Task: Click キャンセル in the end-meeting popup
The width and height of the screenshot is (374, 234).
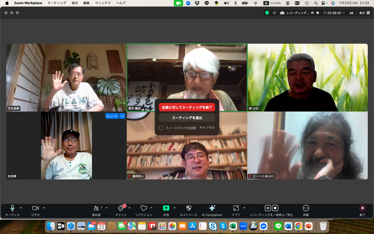Action: point(207,128)
